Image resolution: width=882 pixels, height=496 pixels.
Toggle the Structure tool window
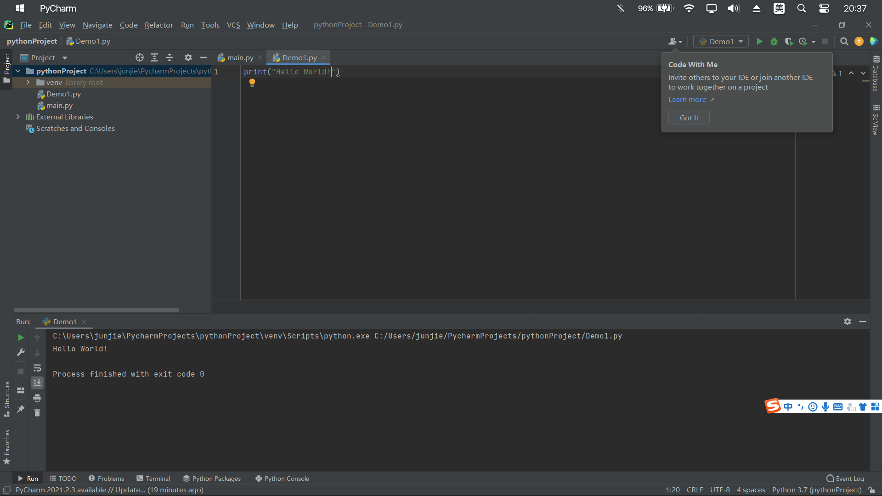point(6,399)
